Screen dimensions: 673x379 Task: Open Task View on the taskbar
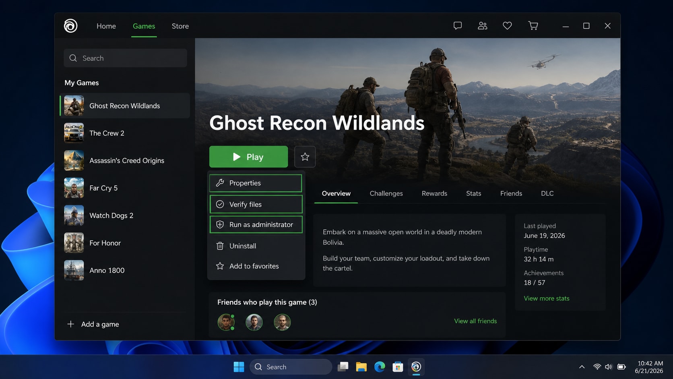pos(343,367)
